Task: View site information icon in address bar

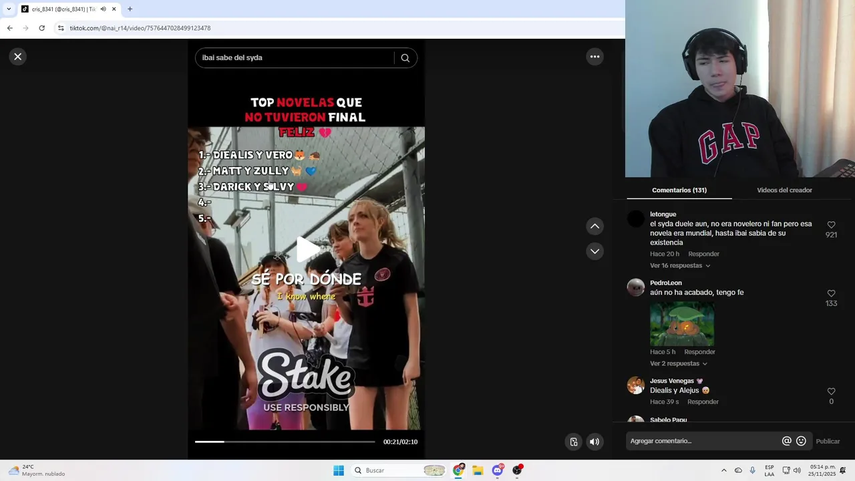Action: (x=61, y=28)
